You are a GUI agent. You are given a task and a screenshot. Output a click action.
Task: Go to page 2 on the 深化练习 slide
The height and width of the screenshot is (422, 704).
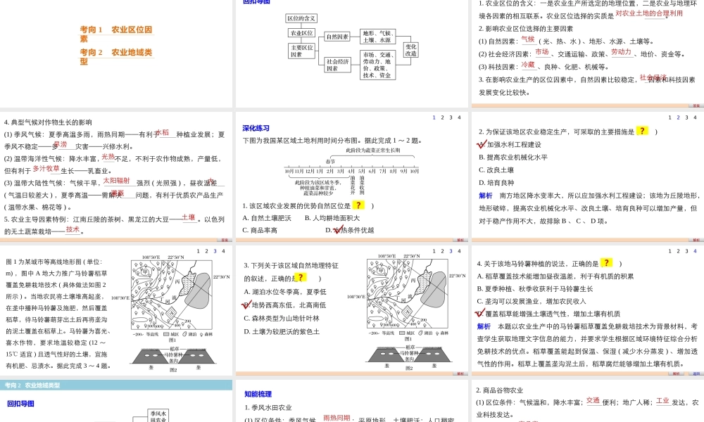coord(442,117)
